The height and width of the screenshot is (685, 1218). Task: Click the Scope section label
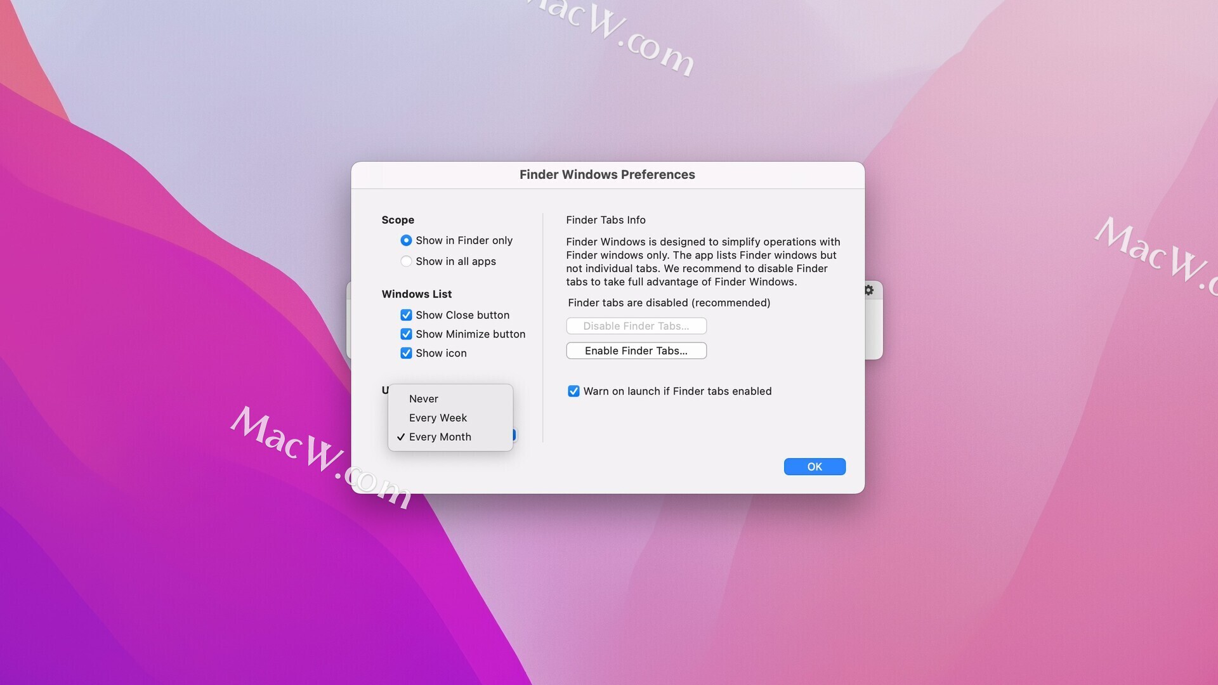coord(398,220)
